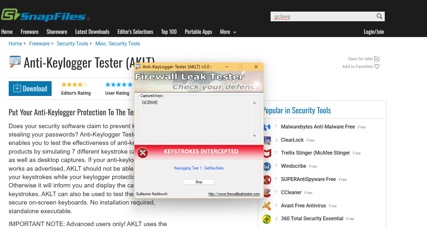This screenshot has width=427, height=228.
Task: Click the text Keylogging Test 1 : GetKeyState
Action: pos(199,168)
